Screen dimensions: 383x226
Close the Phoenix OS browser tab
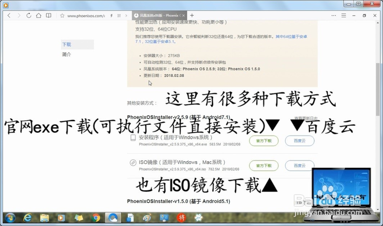183,15
